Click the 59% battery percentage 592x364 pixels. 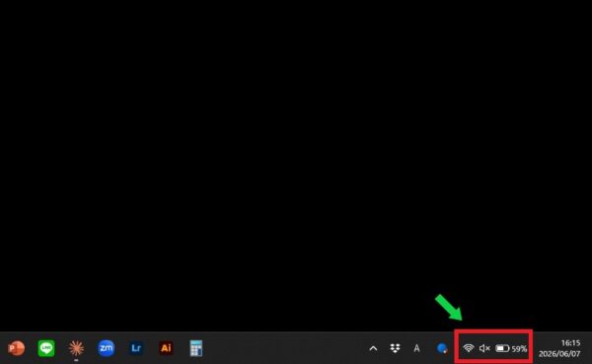(519, 349)
